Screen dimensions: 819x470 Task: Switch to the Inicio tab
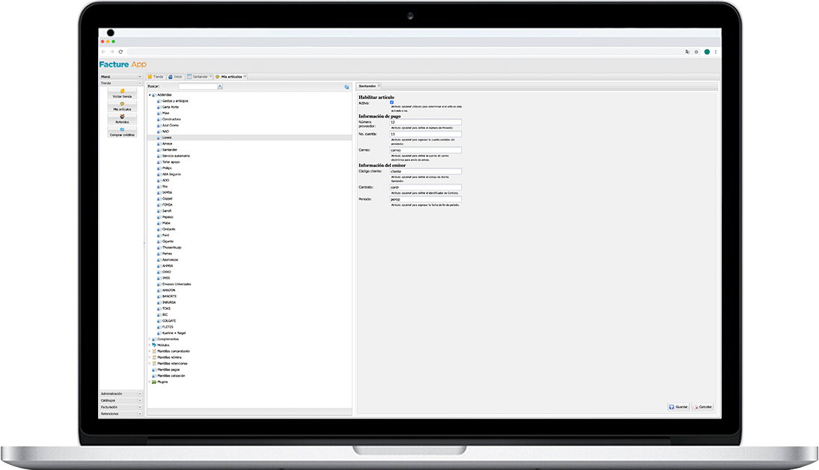(175, 76)
